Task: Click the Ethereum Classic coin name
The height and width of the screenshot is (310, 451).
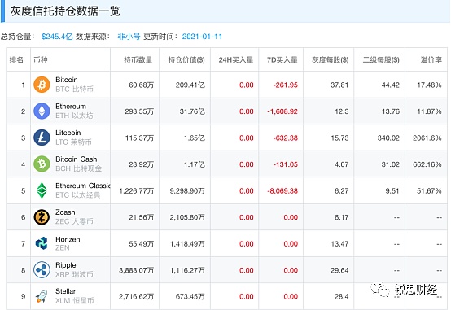Action: pos(83,186)
